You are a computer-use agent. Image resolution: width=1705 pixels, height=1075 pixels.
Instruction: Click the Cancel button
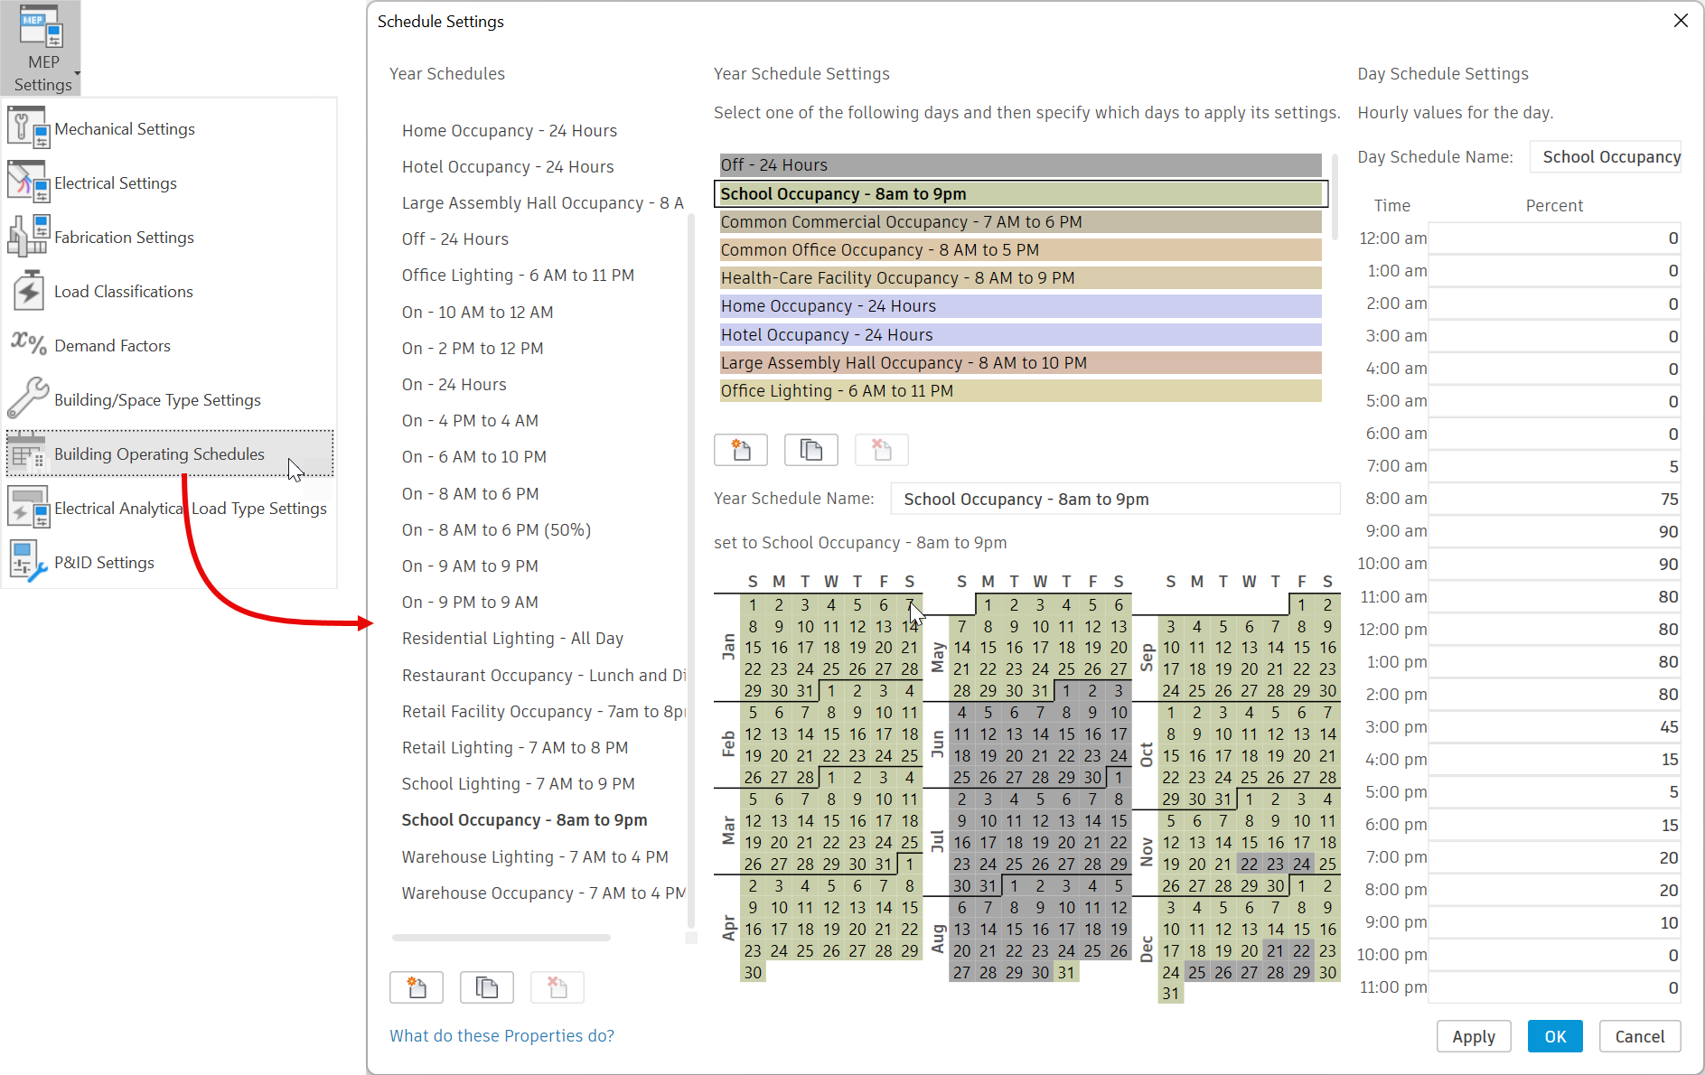(x=1640, y=1036)
